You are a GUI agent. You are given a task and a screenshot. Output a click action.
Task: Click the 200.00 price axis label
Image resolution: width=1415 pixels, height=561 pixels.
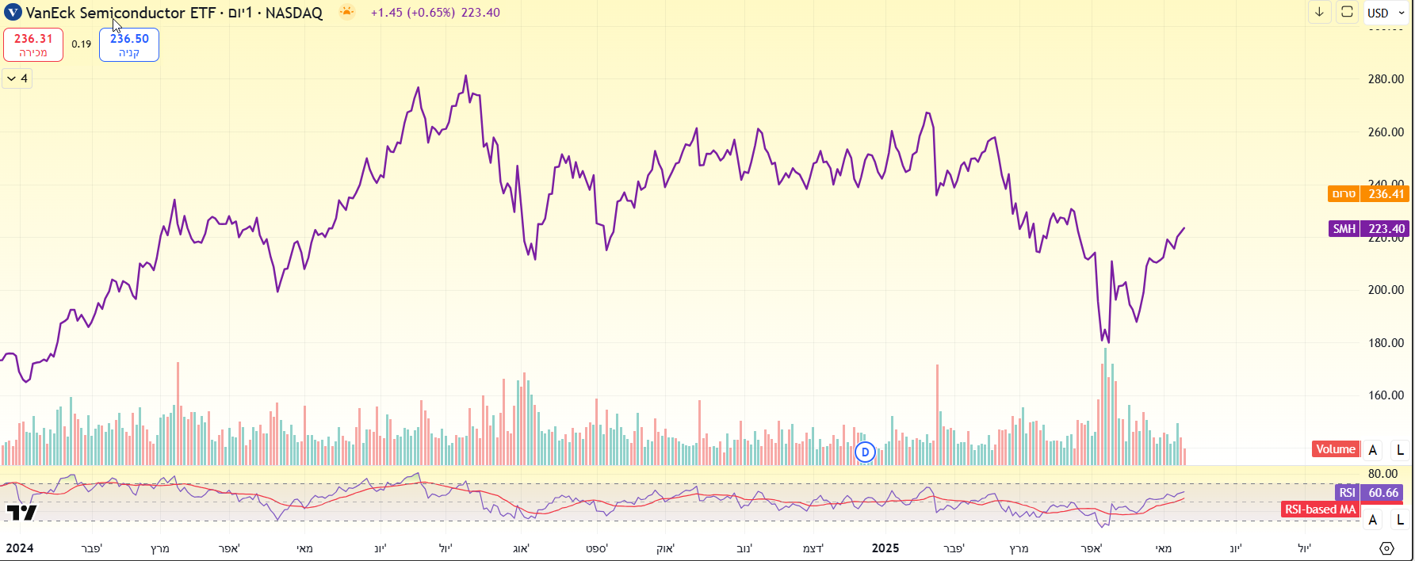pos(1386,290)
